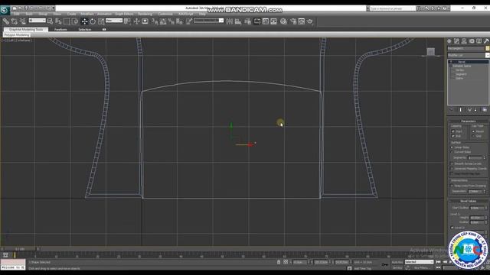The image size is (490, 275).
Task: Select the Morph cap type radio
Action: 473,131
